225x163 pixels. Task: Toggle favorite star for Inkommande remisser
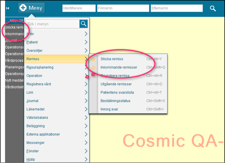(x=94, y=67)
